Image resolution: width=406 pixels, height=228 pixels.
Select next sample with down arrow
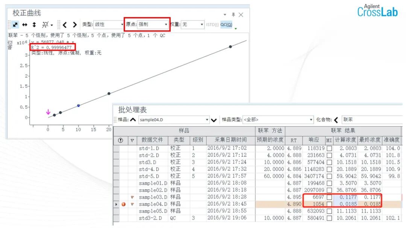pos(214,120)
